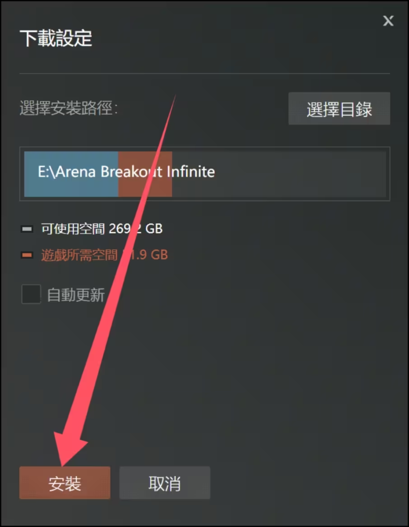Click the orange required-space segment of the disk bar

[x=145, y=174]
